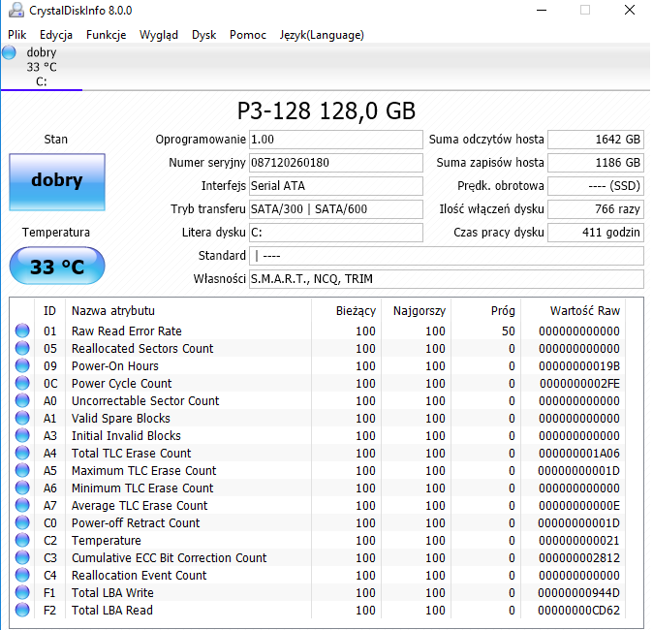Open the Wygląd menu
The height and width of the screenshot is (630, 653).
(x=159, y=35)
